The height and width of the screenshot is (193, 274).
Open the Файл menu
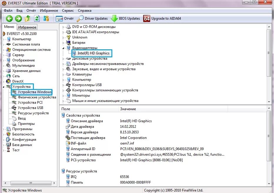point(8,11)
